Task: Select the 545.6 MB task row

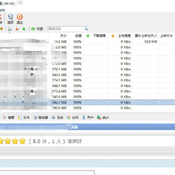Action: click(x=87, y=97)
